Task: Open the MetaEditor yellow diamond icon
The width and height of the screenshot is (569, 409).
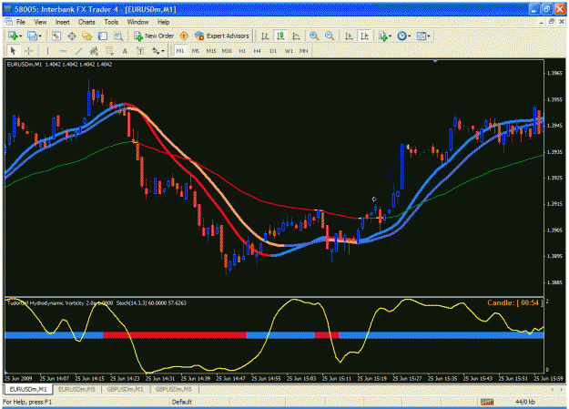Action: click(184, 36)
